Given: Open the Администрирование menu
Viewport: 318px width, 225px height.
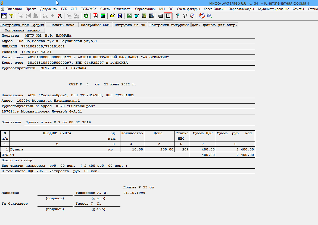Looking at the screenshot, I should click(x=273, y=9).
